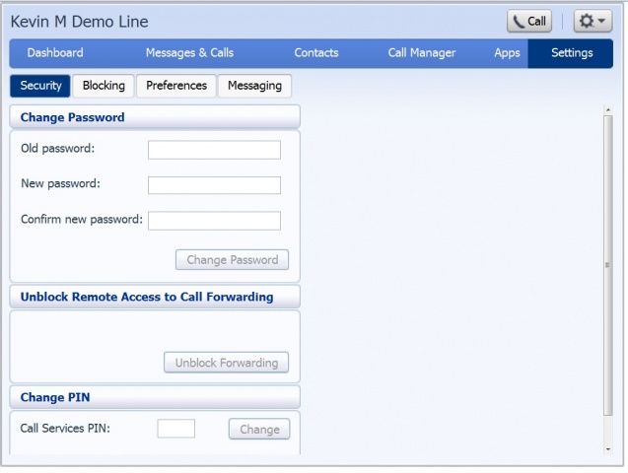628x473 pixels.
Task: Open the gear settings dropdown menu
Action: 593,22
